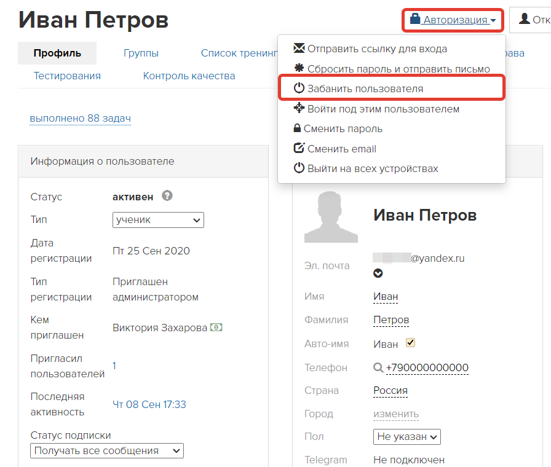The image size is (551, 467).
Task: Open the Пол dropdown showing Не указан
Action: point(406,437)
